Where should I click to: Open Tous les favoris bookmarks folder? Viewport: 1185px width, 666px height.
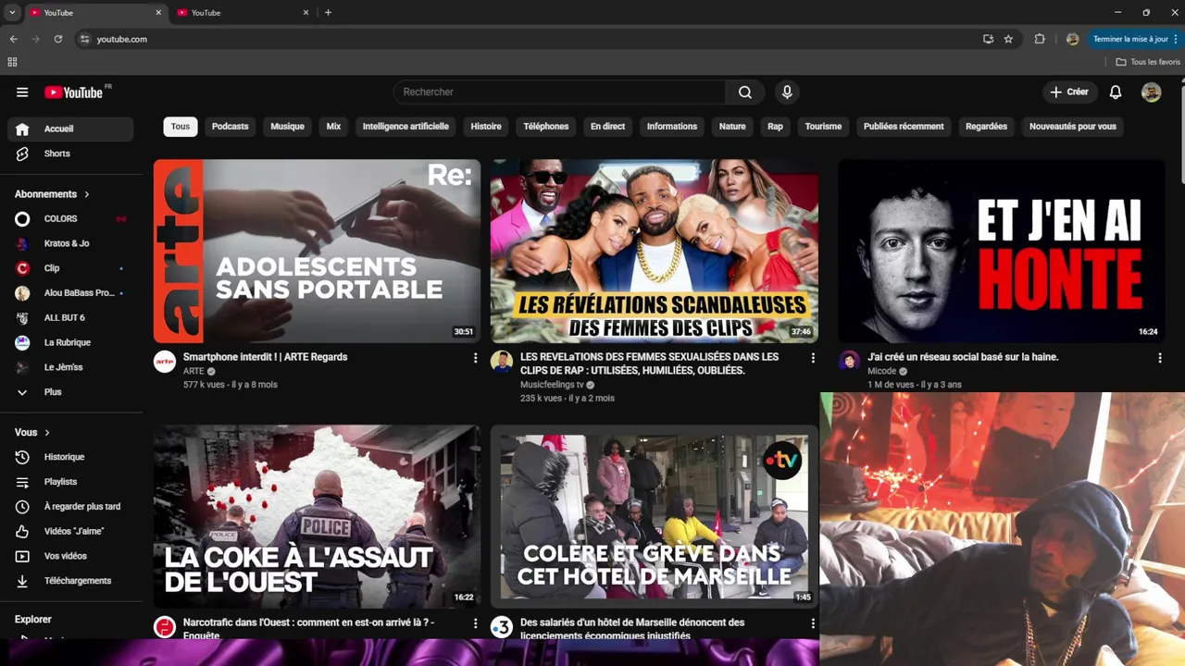[1148, 62]
